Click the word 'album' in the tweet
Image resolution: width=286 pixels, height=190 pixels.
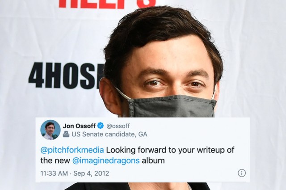coord(153,160)
